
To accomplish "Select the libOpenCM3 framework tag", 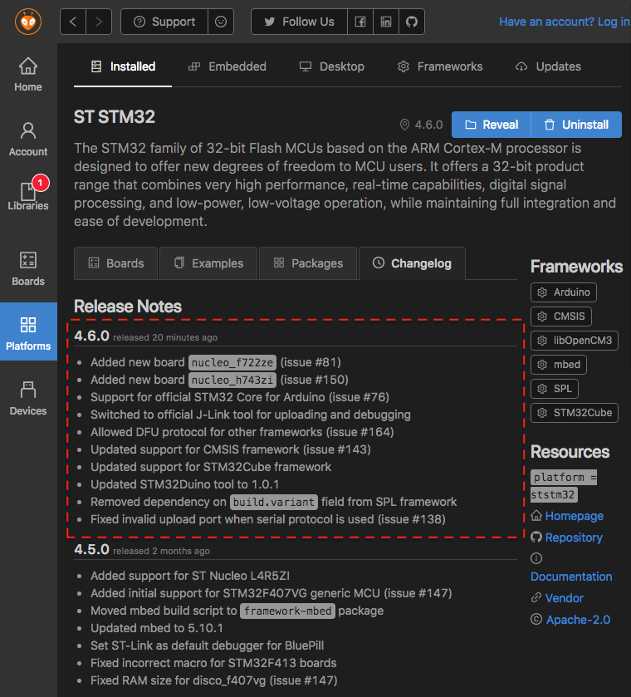I will coord(574,341).
